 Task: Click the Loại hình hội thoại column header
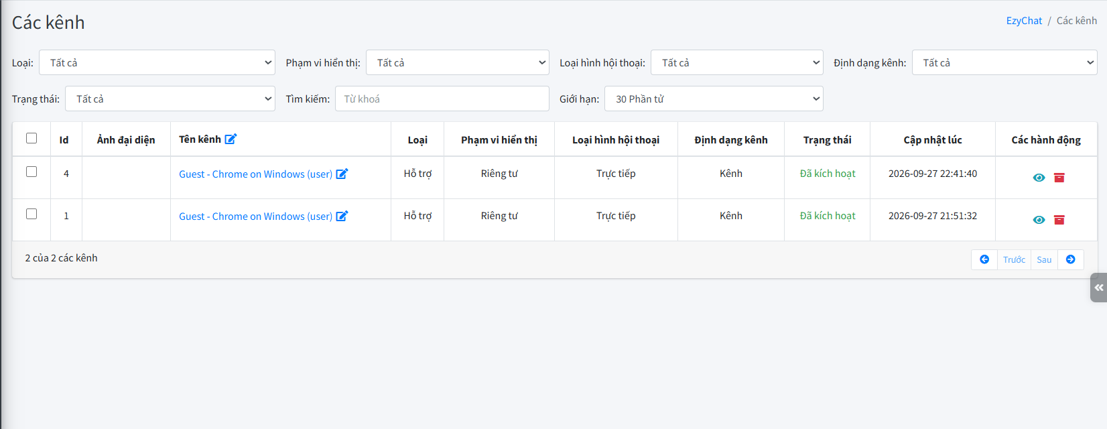click(x=616, y=140)
